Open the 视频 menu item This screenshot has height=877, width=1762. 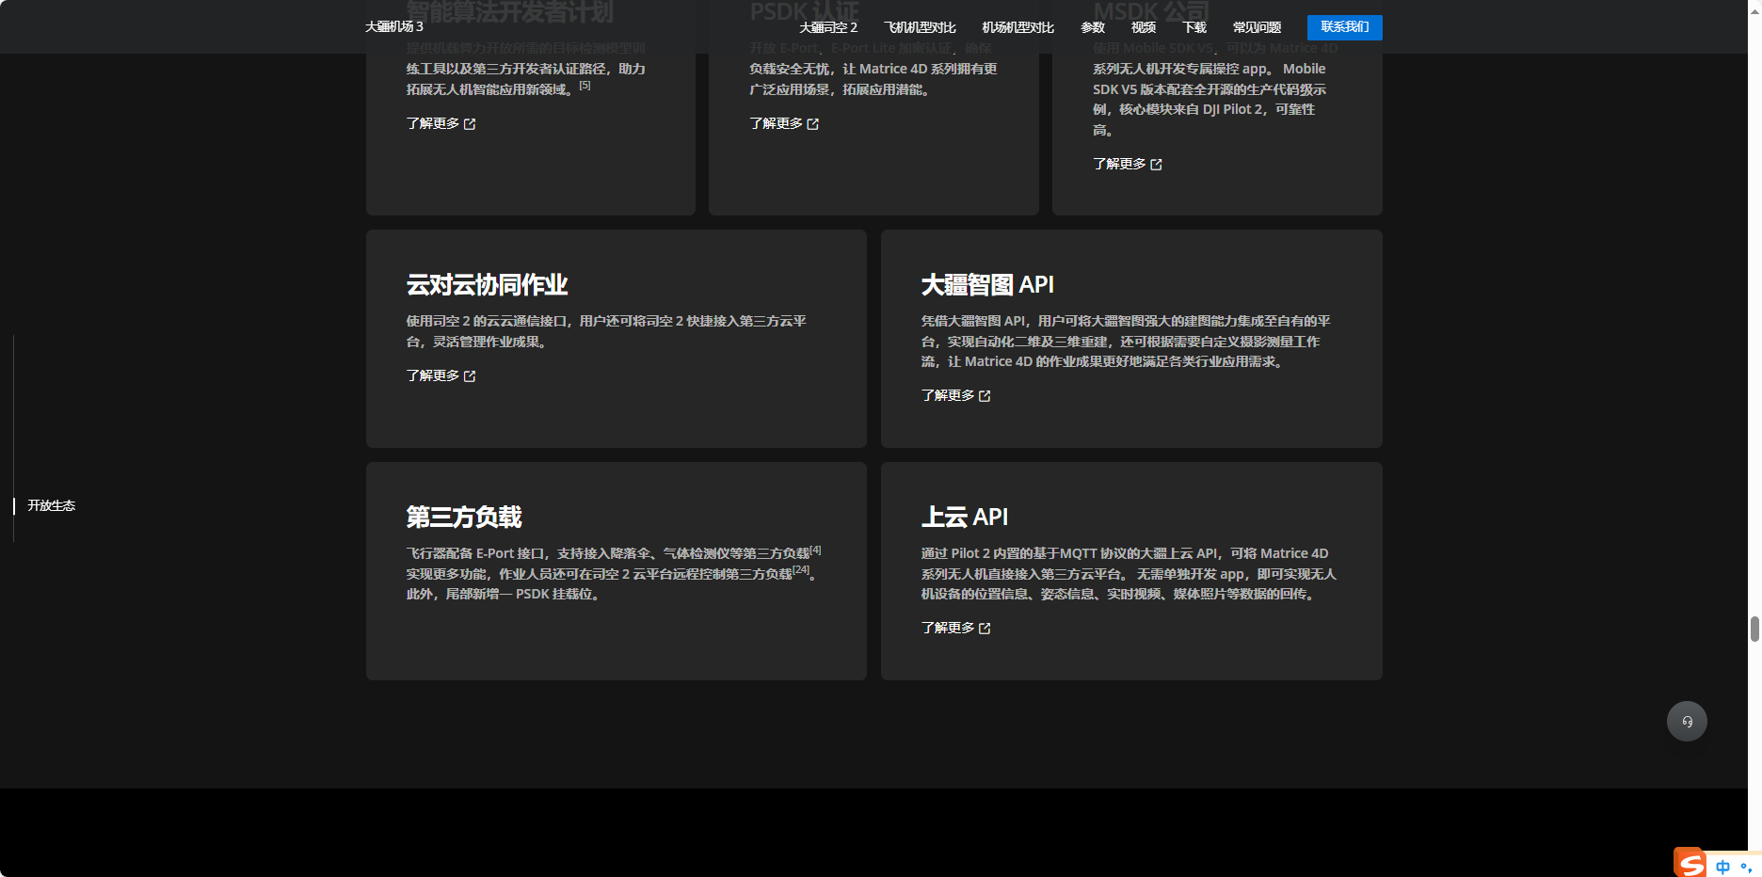pyautogui.click(x=1143, y=27)
